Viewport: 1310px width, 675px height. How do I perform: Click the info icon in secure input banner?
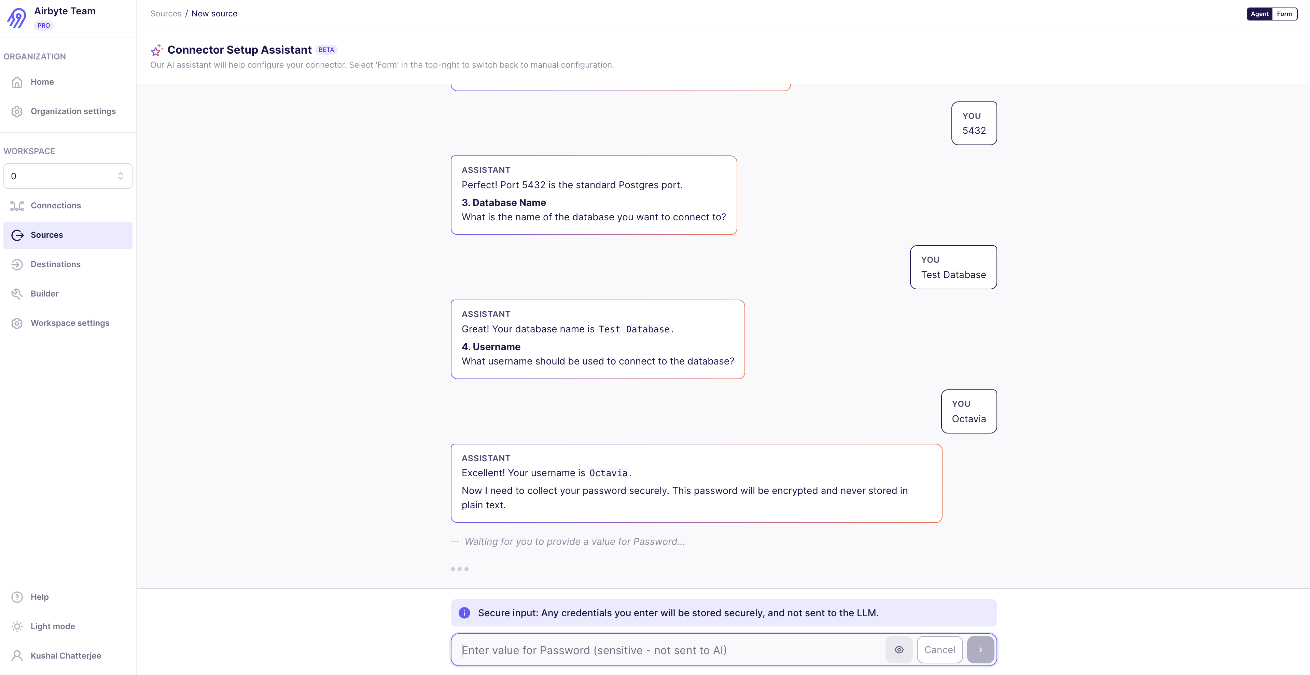(x=464, y=613)
